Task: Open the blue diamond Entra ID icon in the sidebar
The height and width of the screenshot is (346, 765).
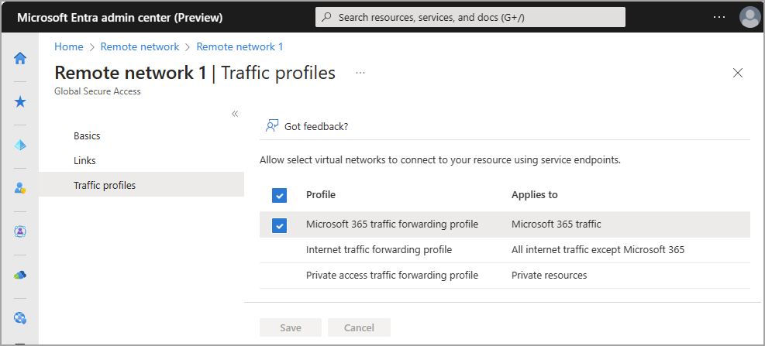Action: pyautogui.click(x=20, y=146)
